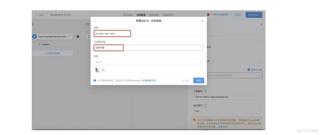Viewport: 321px width, 135px height.
Task: Return with the 返回 back link
Action: (40, 15)
